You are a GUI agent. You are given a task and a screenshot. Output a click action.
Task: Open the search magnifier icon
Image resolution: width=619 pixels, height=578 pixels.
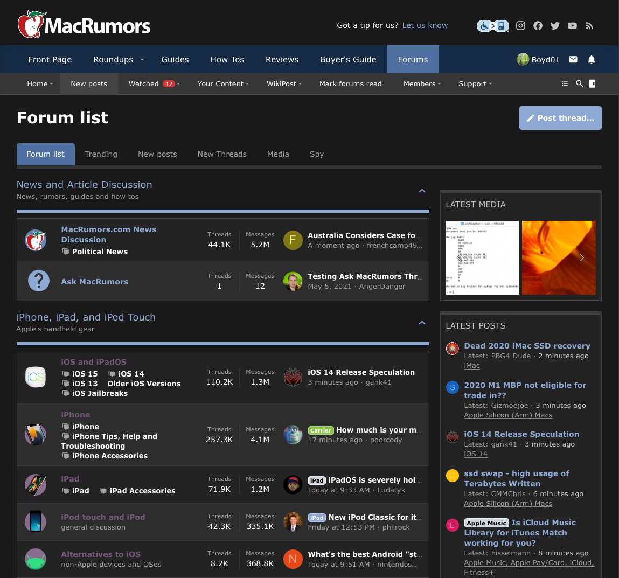click(579, 83)
